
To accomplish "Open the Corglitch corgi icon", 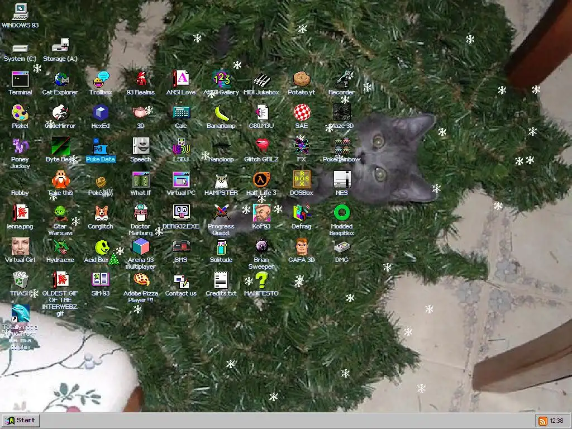I will pos(101,213).
